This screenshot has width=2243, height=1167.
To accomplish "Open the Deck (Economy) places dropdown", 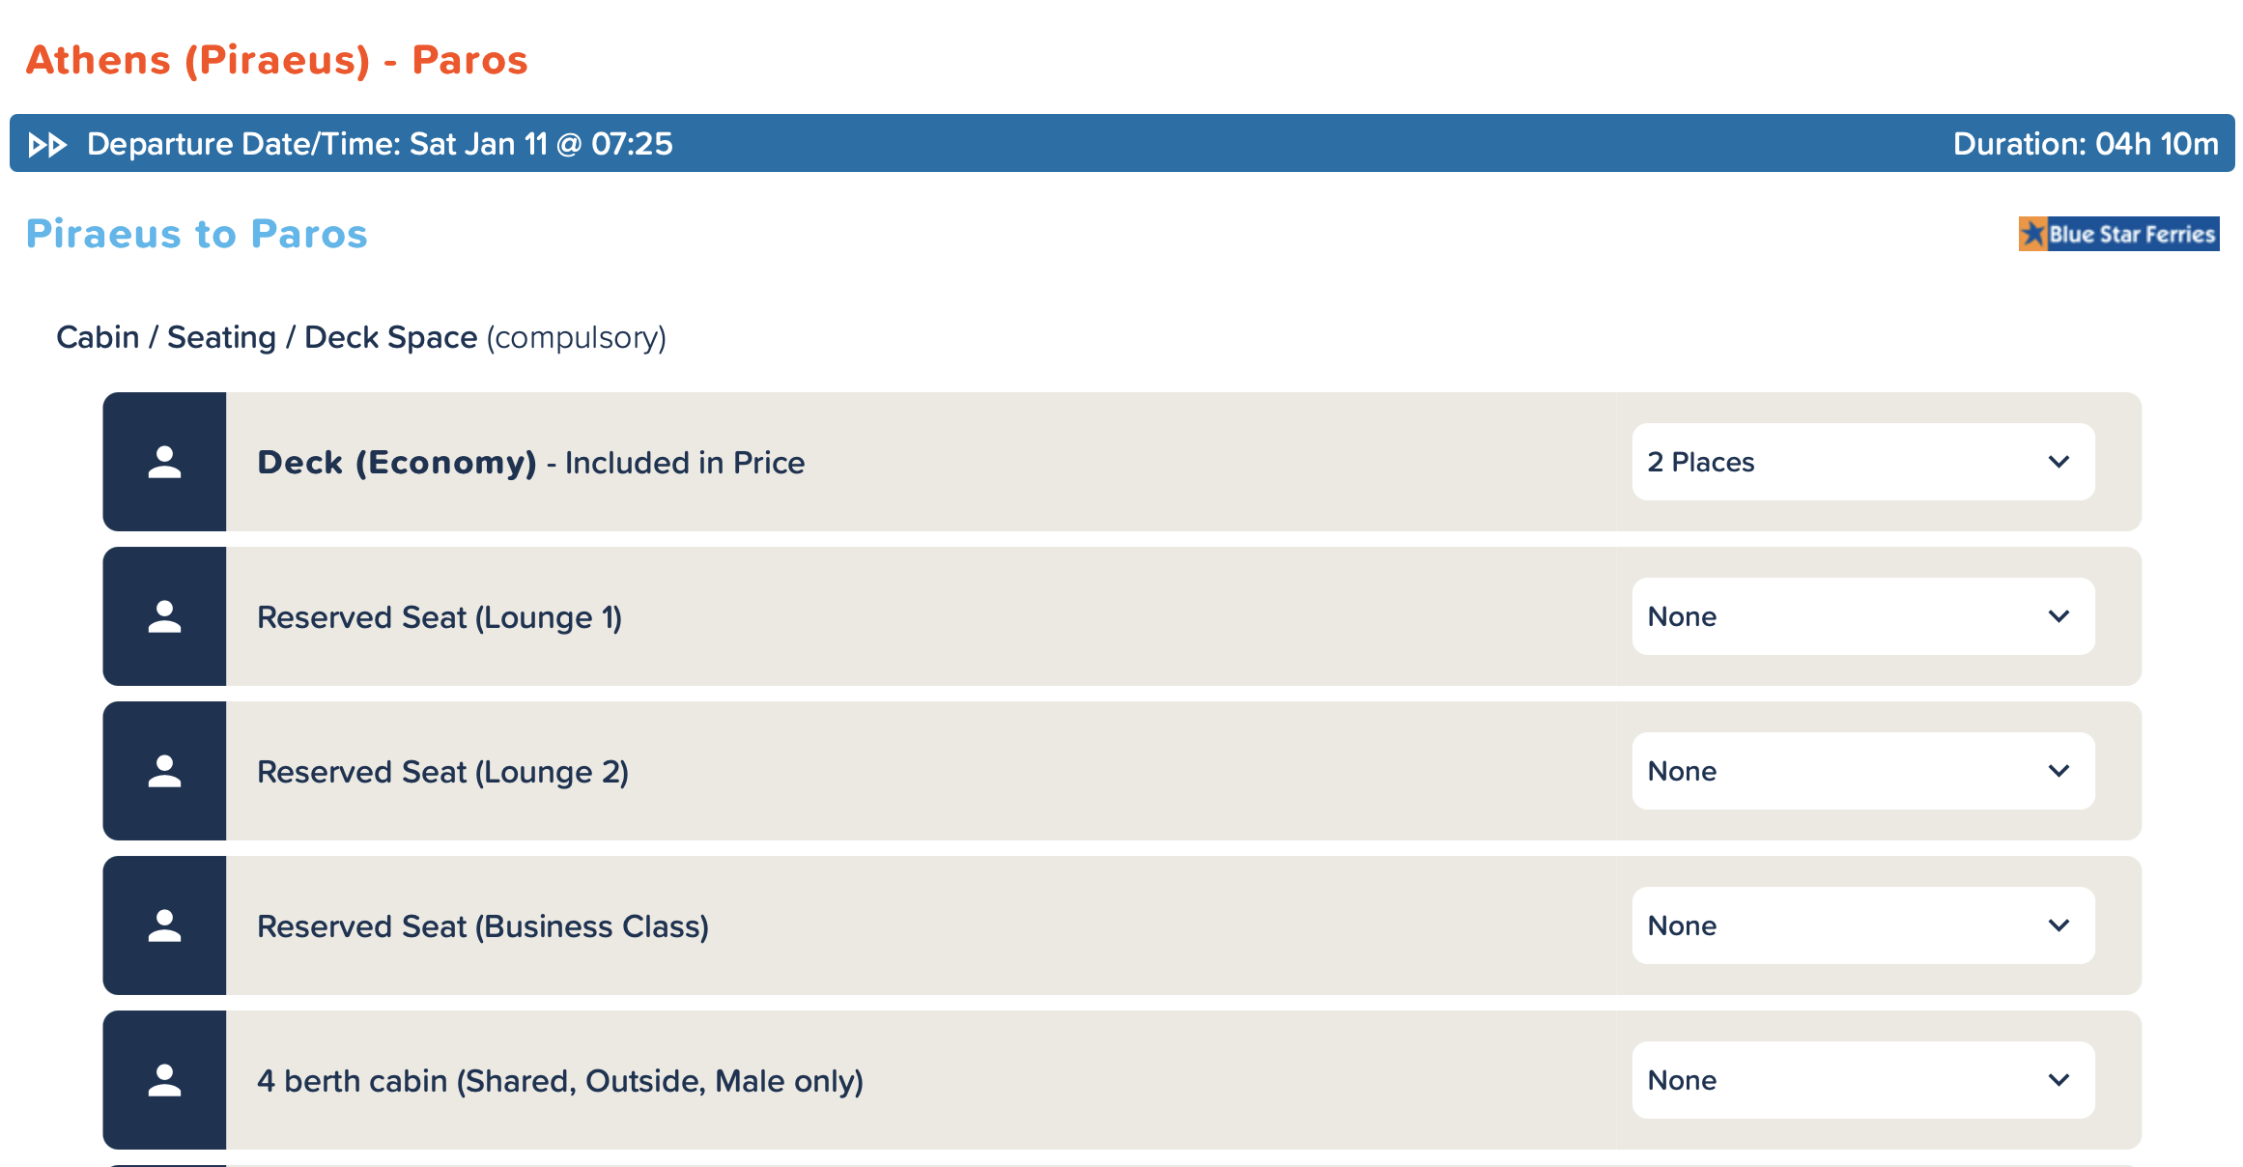I will pos(1863,462).
